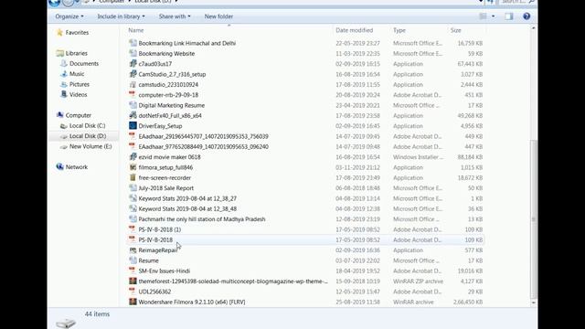Click the scroll down arrow of file list
This screenshot has width=585, height=329.
[x=533, y=302]
